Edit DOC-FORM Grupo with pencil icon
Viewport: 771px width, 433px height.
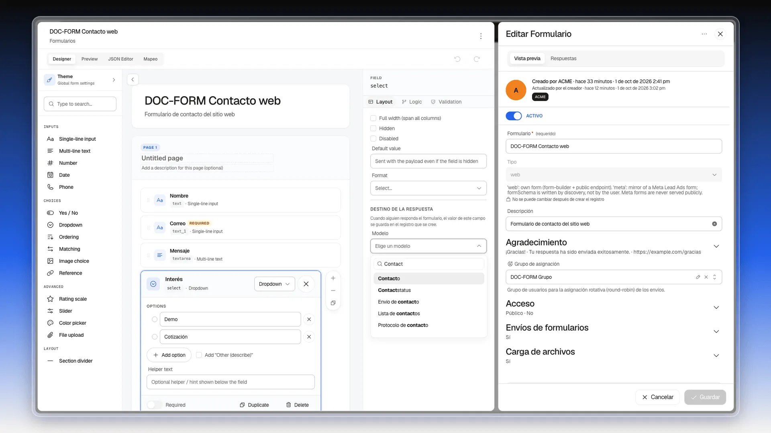click(x=698, y=277)
